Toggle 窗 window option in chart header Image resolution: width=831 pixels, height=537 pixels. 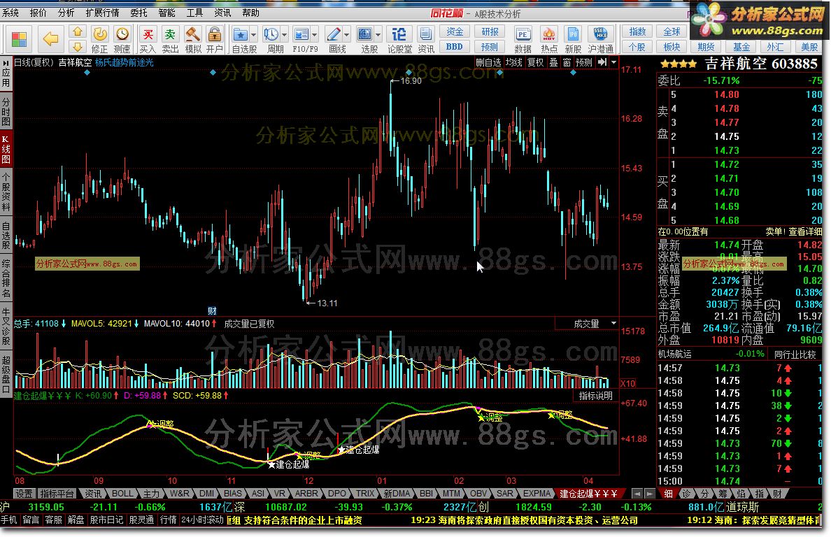pyautogui.click(x=567, y=62)
